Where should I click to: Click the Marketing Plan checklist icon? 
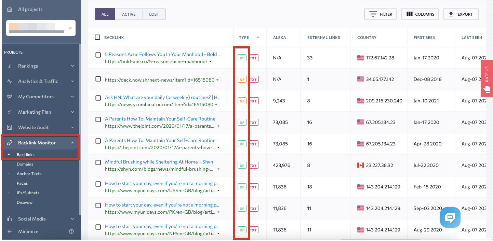tap(10, 112)
